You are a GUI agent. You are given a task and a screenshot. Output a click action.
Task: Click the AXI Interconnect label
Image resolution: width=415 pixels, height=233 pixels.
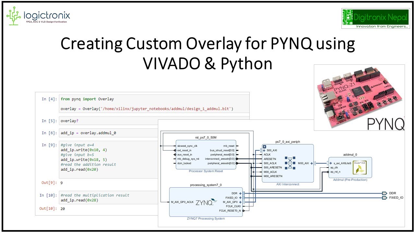click(x=288, y=184)
